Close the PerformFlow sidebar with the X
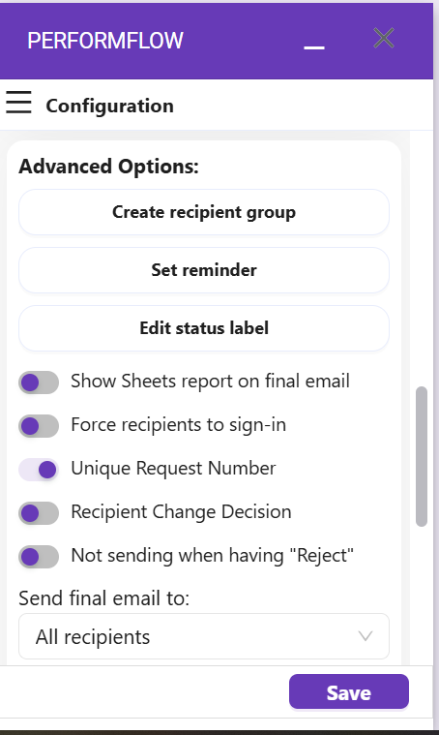Screen dimensions: 439x735 [384, 38]
